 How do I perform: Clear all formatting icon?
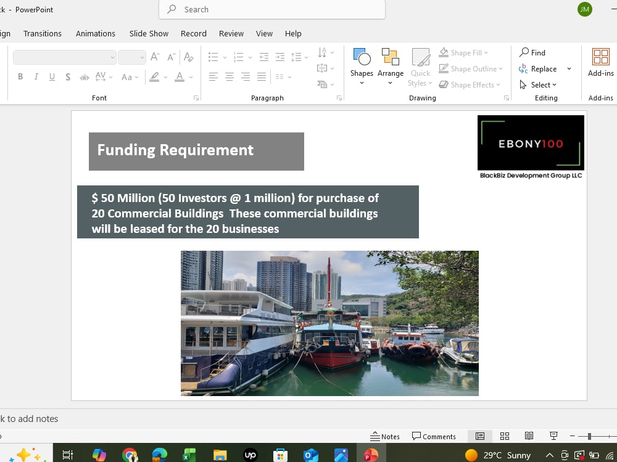188,57
